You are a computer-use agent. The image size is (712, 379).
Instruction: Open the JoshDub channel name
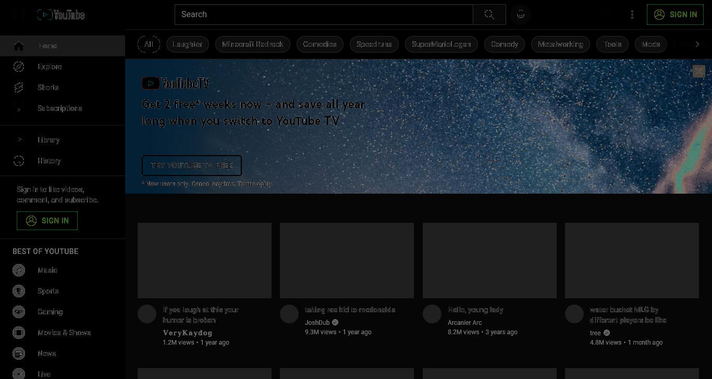[317, 322]
